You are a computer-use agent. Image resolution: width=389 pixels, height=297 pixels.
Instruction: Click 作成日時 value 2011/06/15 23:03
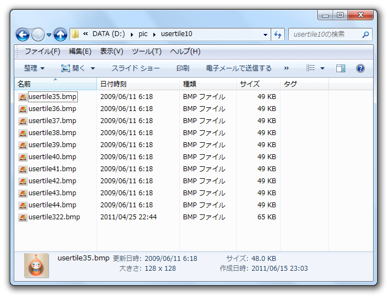[279, 269]
